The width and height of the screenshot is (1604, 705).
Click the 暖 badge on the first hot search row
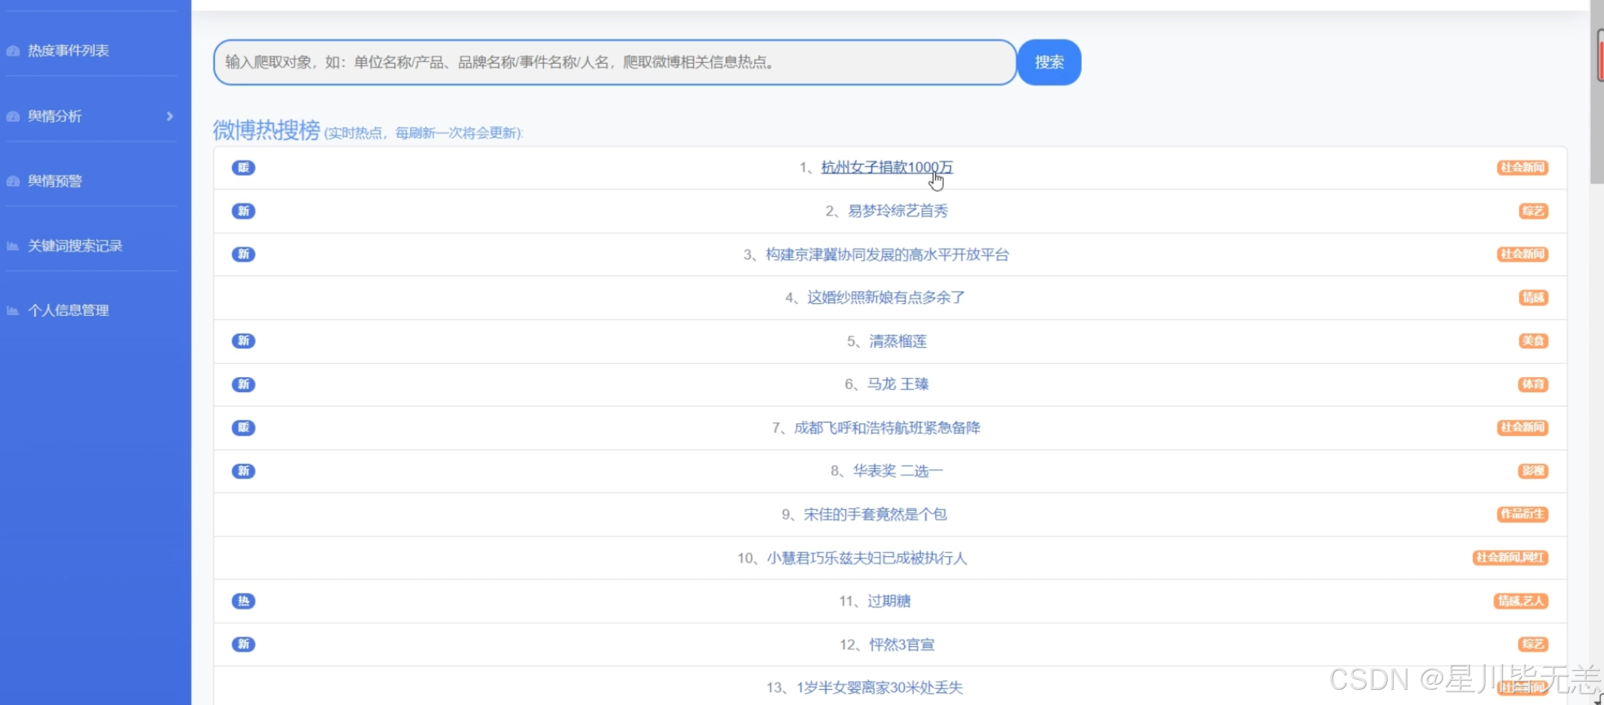click(x=243, y=168)
